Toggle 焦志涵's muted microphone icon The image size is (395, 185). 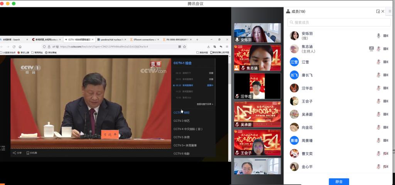(378, 49)
